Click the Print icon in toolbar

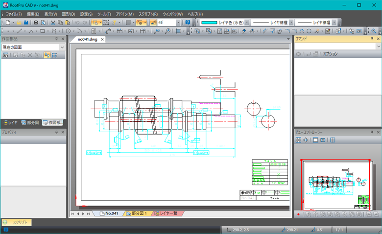pos(36,23)
